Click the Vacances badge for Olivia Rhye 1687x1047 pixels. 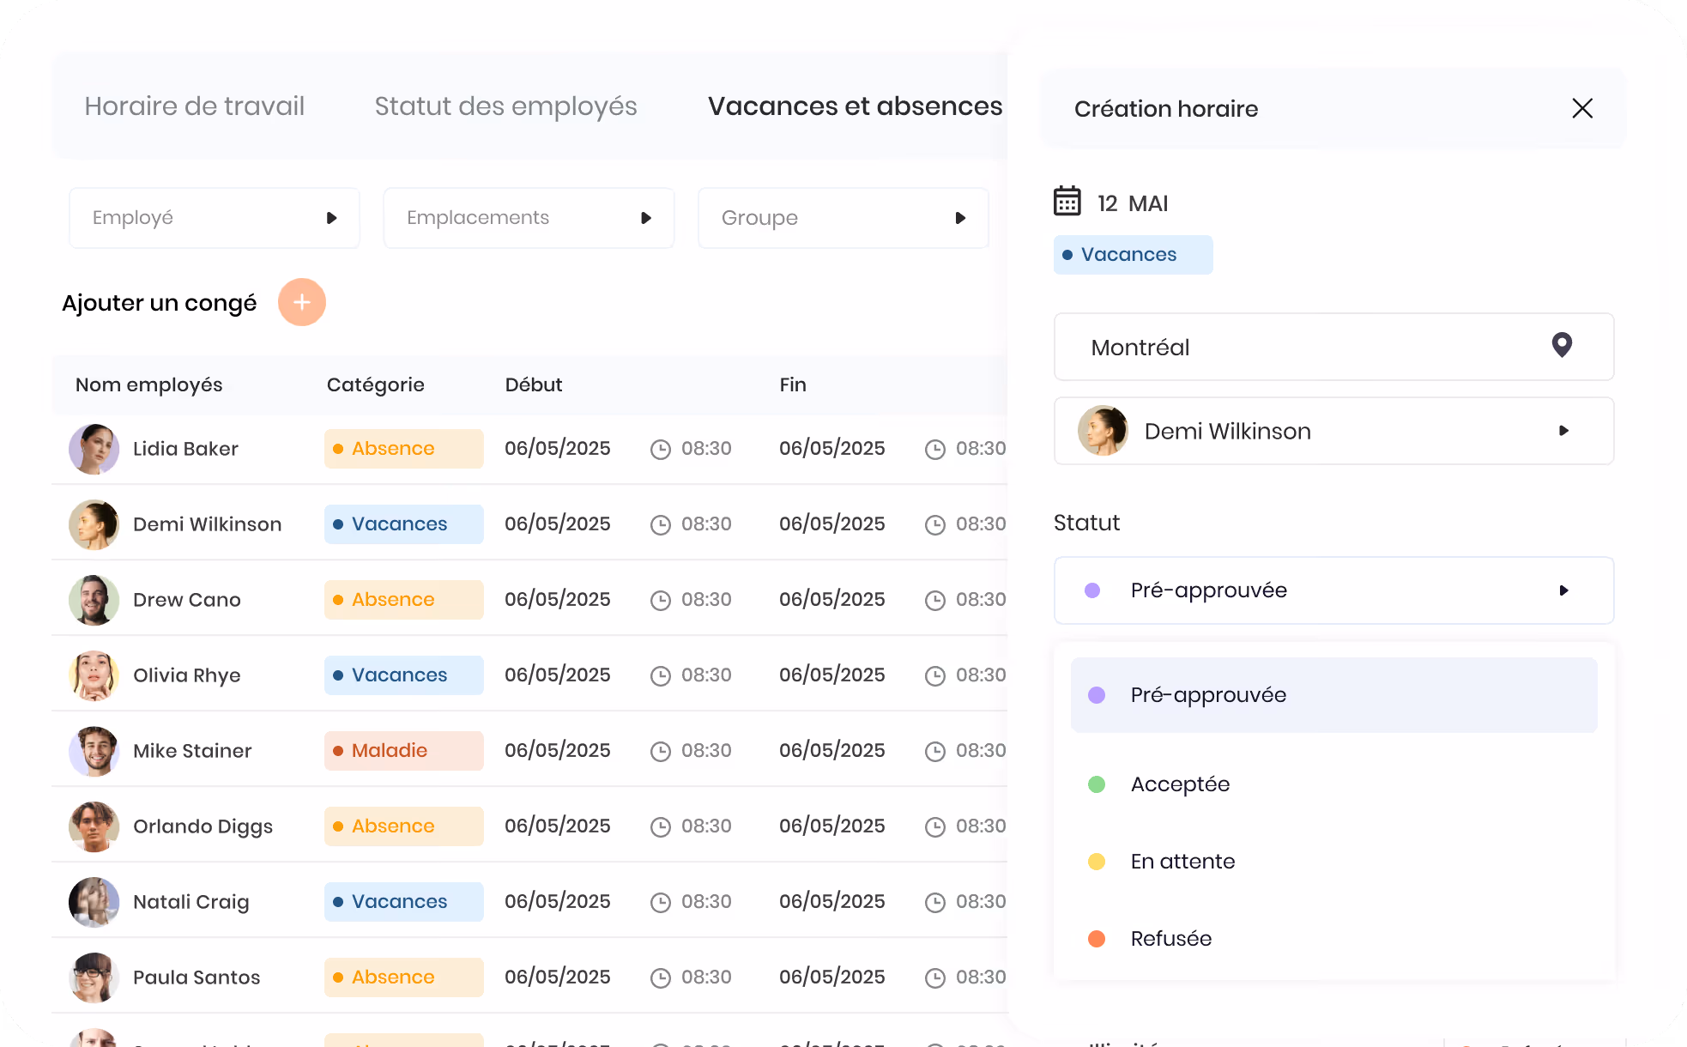pyautogui.click(x=403, y=675)
